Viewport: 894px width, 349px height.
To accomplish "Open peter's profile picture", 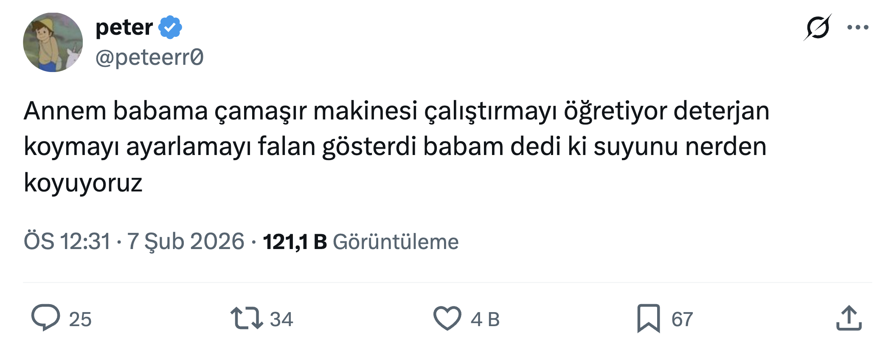I will (53, 42).
